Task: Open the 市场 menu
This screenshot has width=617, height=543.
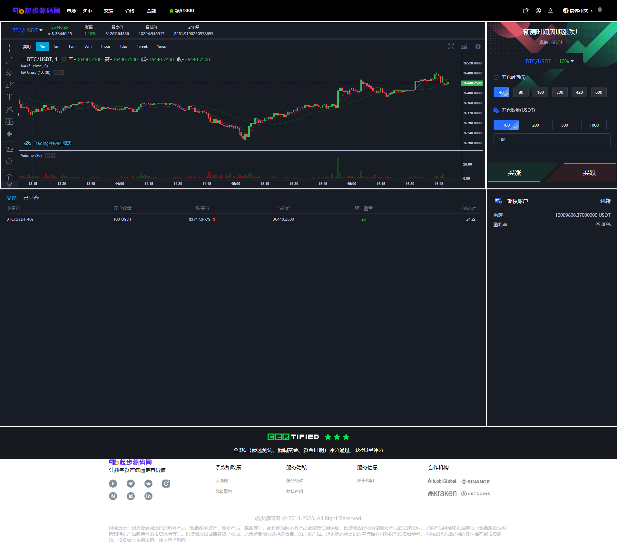Action: 71,11
